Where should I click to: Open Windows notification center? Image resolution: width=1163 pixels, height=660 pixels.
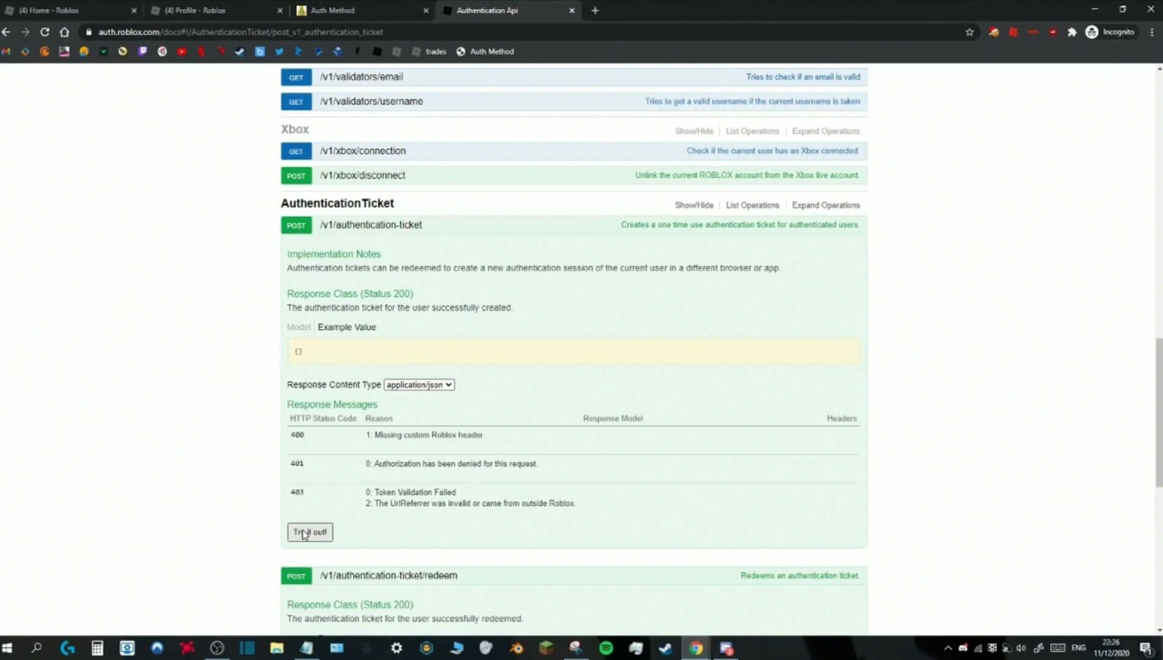click(1147, 648)
